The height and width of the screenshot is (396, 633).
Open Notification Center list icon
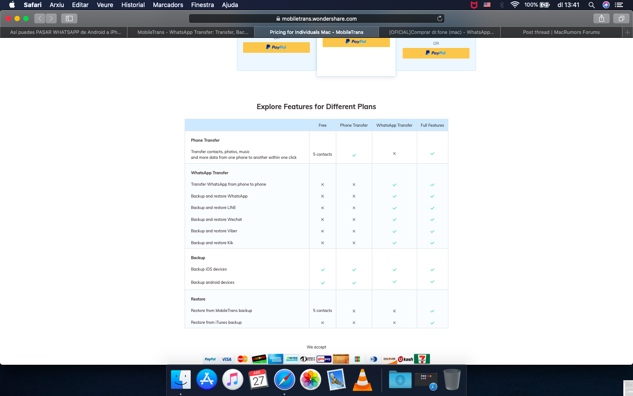pos(619,5)
